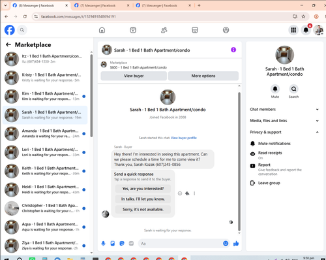Open the emoji picker in message box
326x260 pixels.
226,244
